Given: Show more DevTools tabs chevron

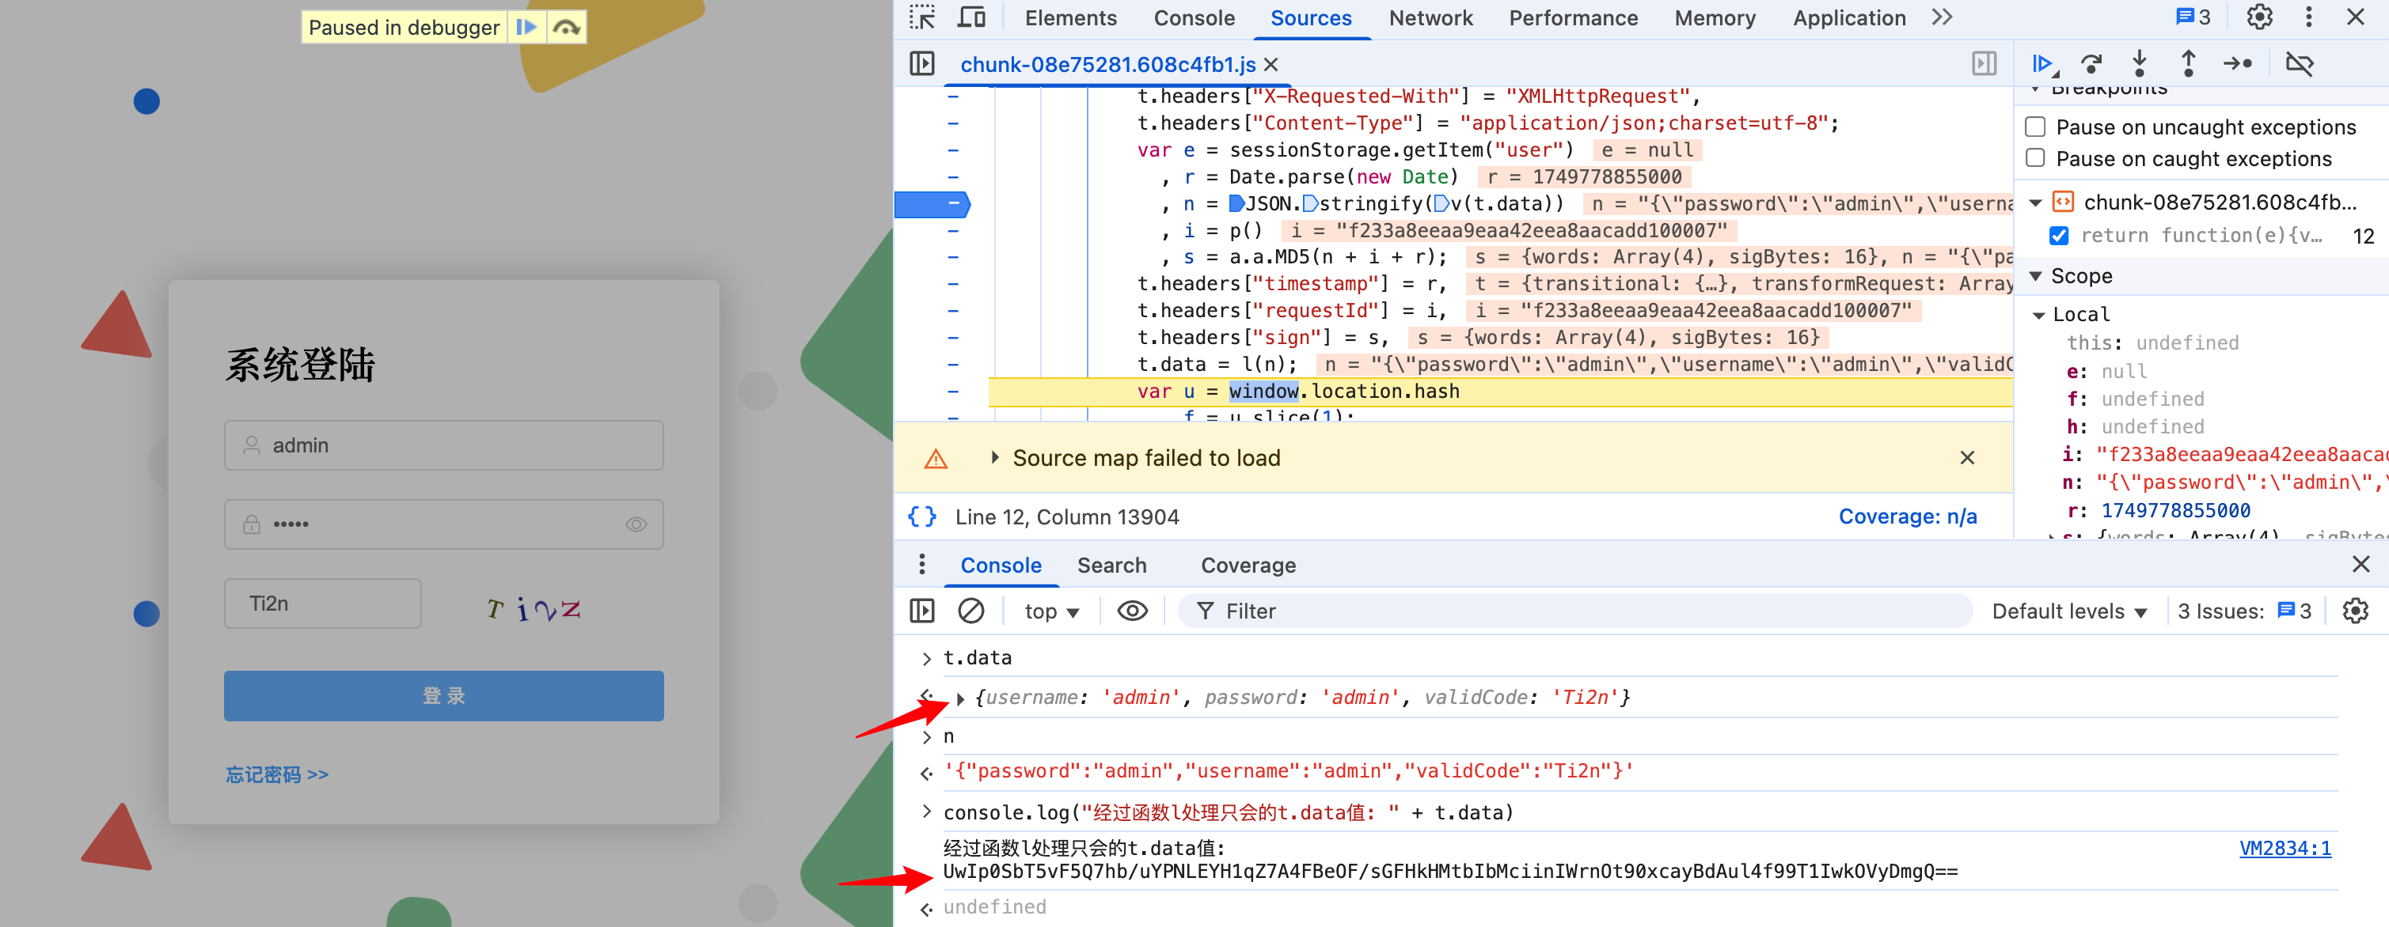Looking at the screenshot, I should [1942, 17].
